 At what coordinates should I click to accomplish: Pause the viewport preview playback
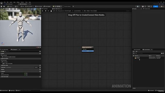[39, 47]
